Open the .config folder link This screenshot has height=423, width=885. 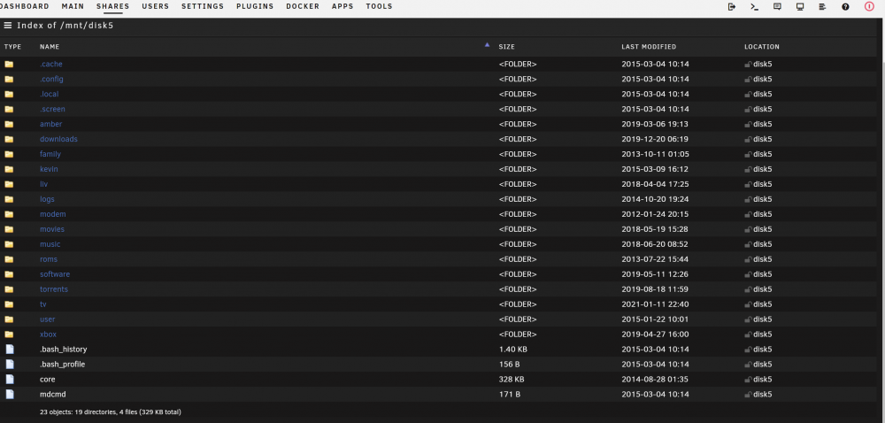(x=51, y=79)
